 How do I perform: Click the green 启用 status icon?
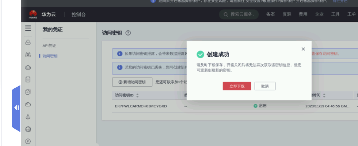(256, 106)
